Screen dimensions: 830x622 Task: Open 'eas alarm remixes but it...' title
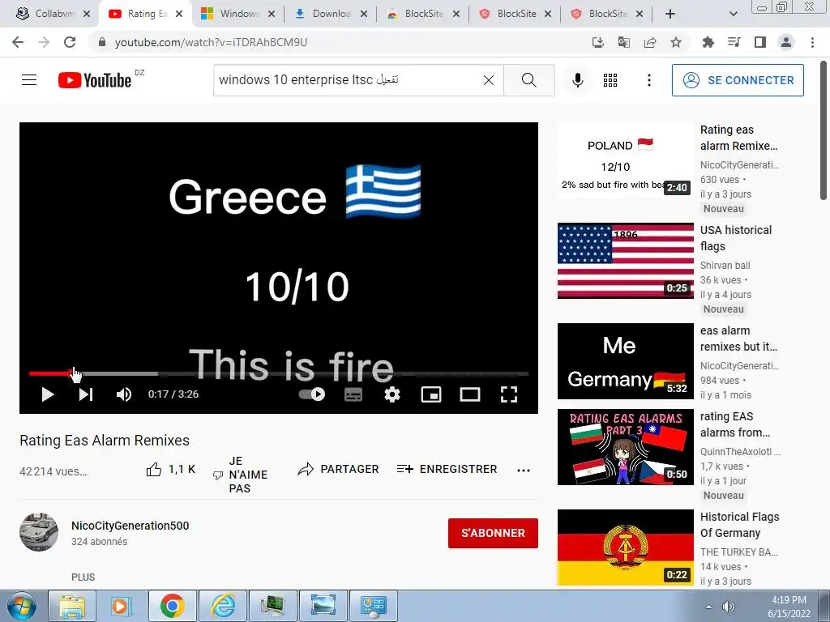[738, 339]
